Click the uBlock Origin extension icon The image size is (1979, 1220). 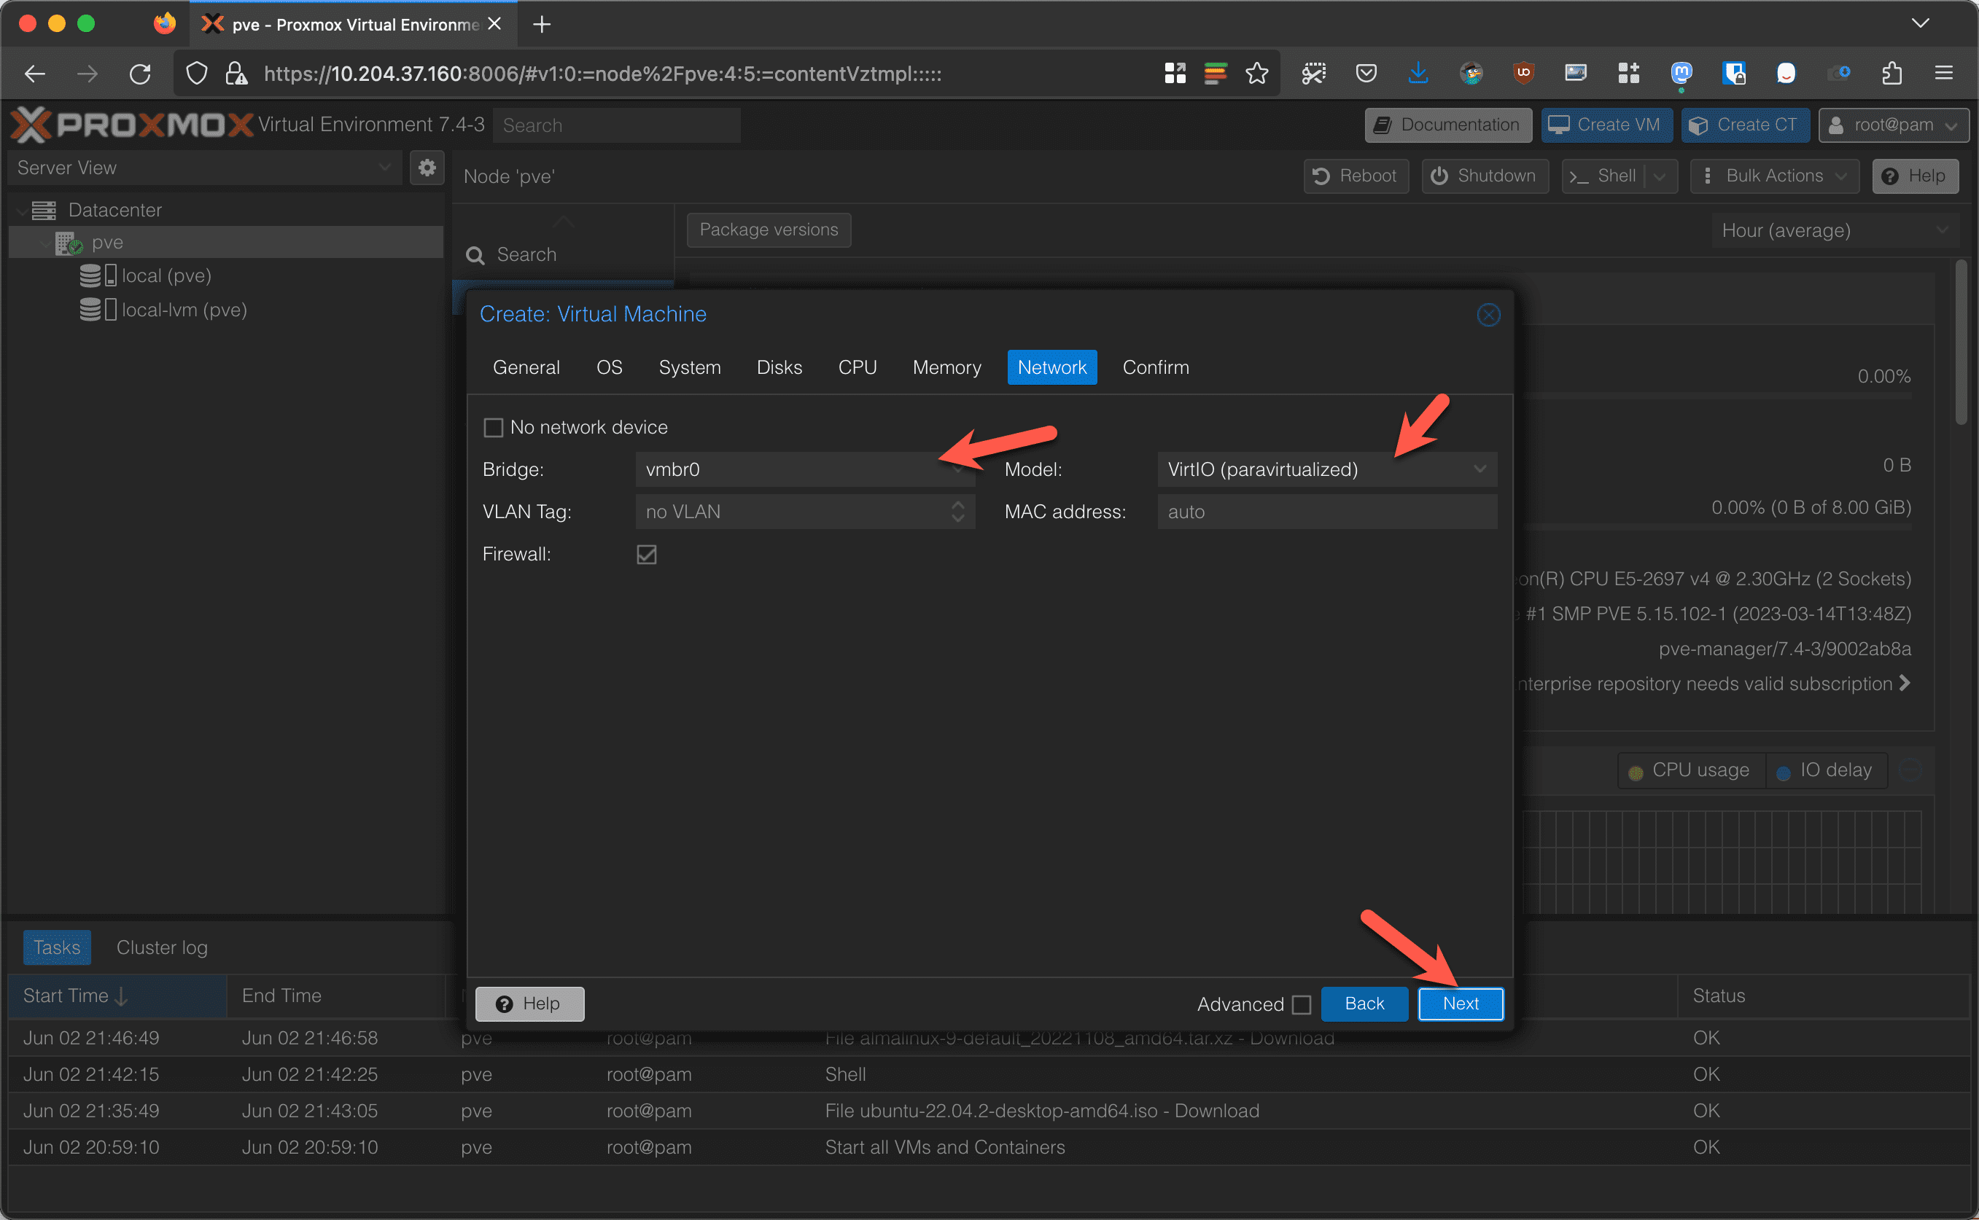tap(1523, 74)
